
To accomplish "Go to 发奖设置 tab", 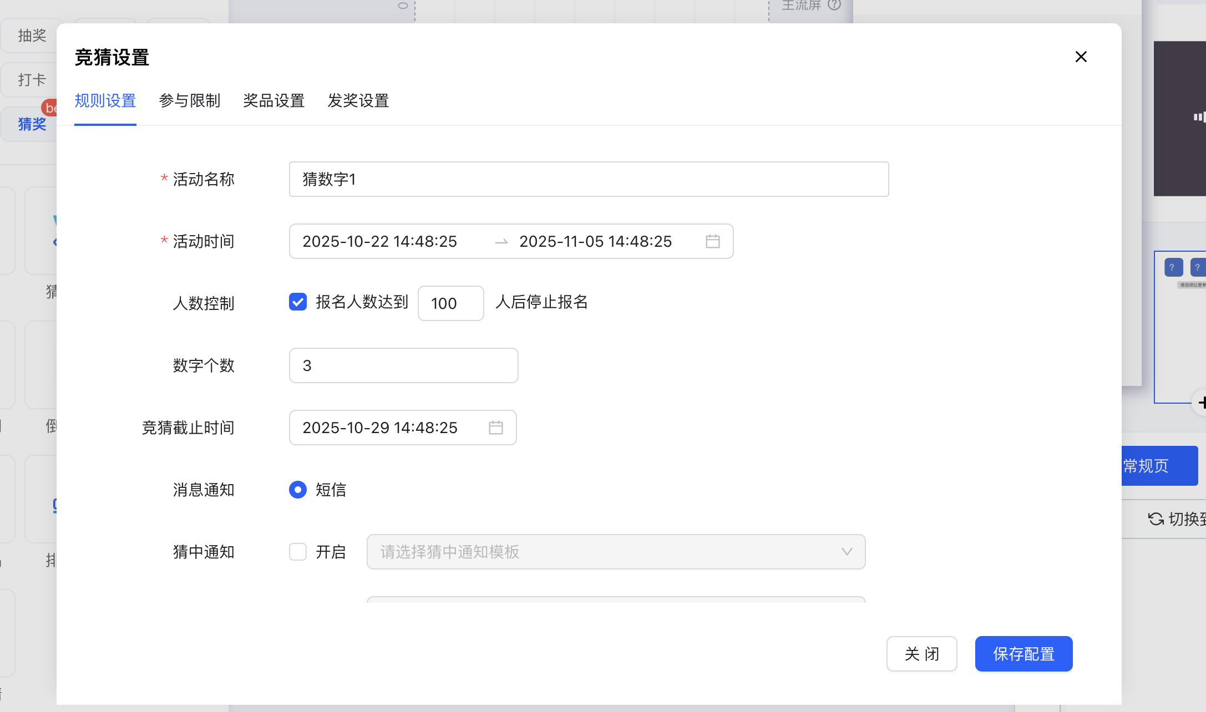I will (x=358, y=101).
